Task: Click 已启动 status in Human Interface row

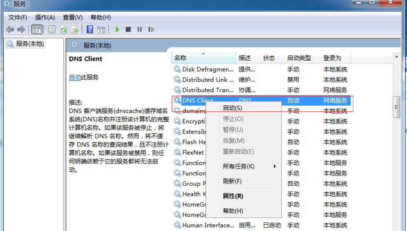Action: (272, 225)
